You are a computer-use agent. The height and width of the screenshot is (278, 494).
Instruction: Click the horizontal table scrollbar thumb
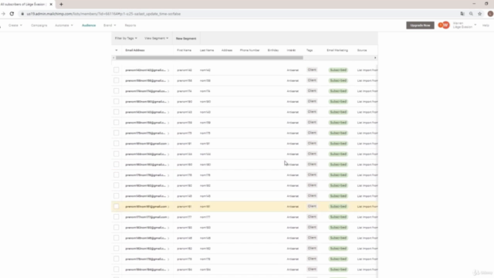click(x=209, y=58)
